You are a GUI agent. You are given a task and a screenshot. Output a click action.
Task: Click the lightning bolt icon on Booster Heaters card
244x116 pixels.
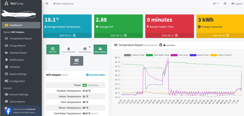pyautogui.click(x=148, y=27)
